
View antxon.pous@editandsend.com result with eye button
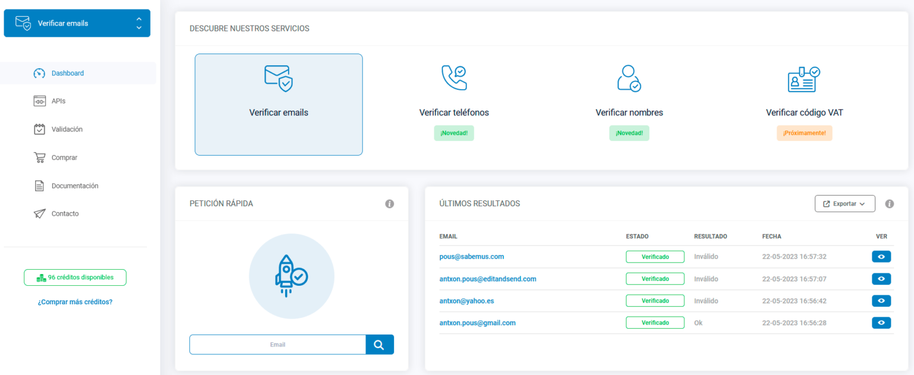(x=881, y=279)
